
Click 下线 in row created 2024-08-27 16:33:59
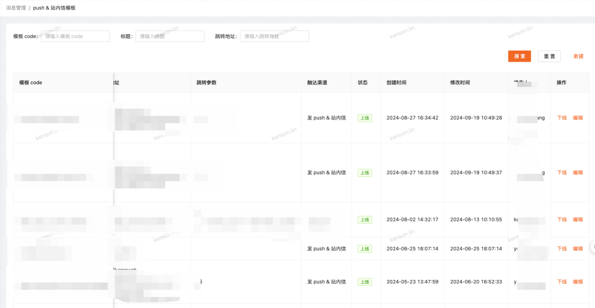[561, 172]
